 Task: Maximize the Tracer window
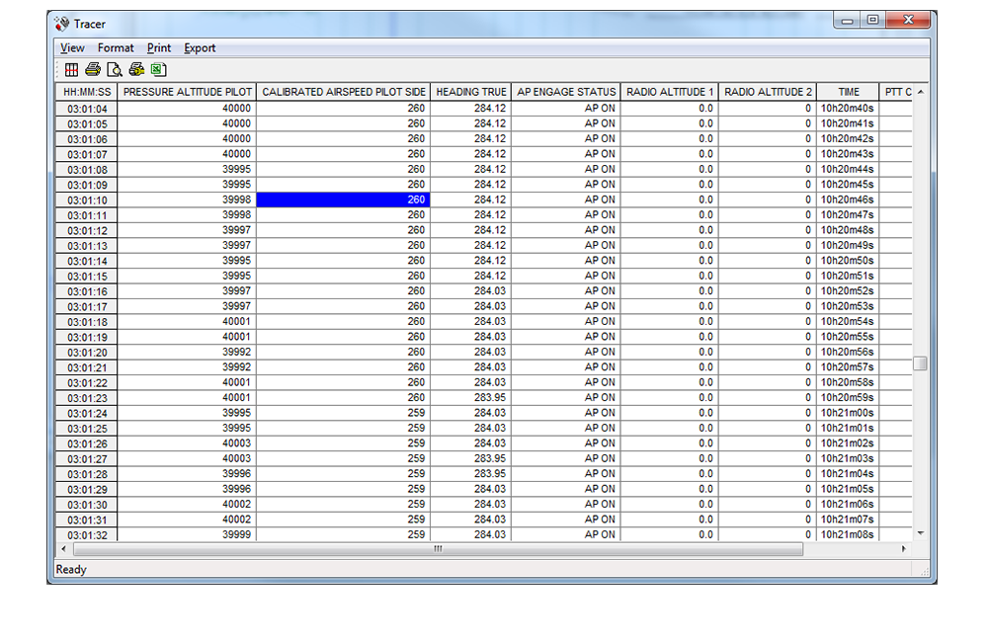pyautogui.click(x=872, y=20)
